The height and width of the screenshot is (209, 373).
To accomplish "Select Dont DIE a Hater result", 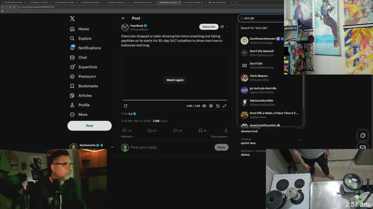I will [270, 115].
